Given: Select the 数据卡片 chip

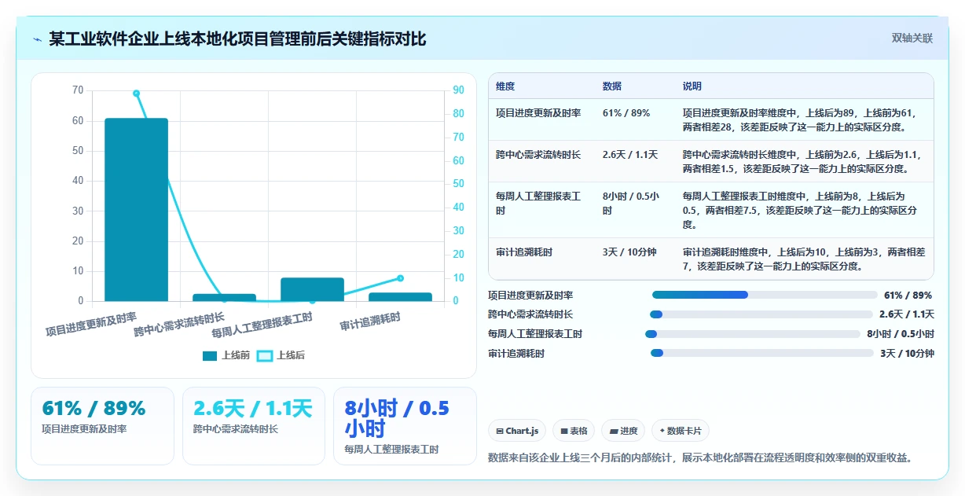Looking at the screenshot, I should 681,431.
